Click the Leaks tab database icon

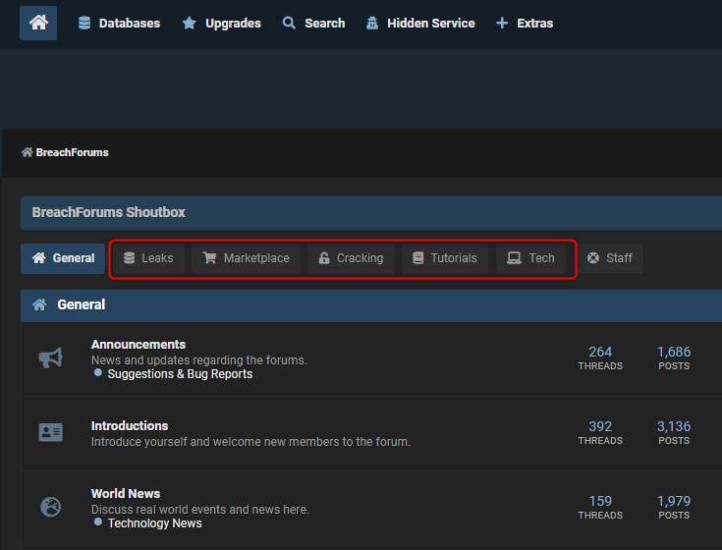(x=130, y=258)
